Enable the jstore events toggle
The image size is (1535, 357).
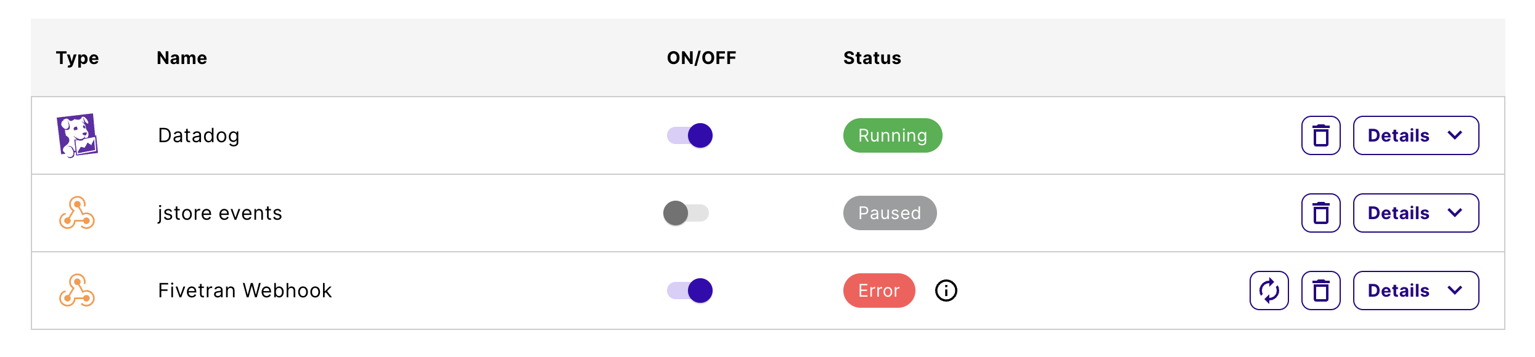(x=686, y=213)
